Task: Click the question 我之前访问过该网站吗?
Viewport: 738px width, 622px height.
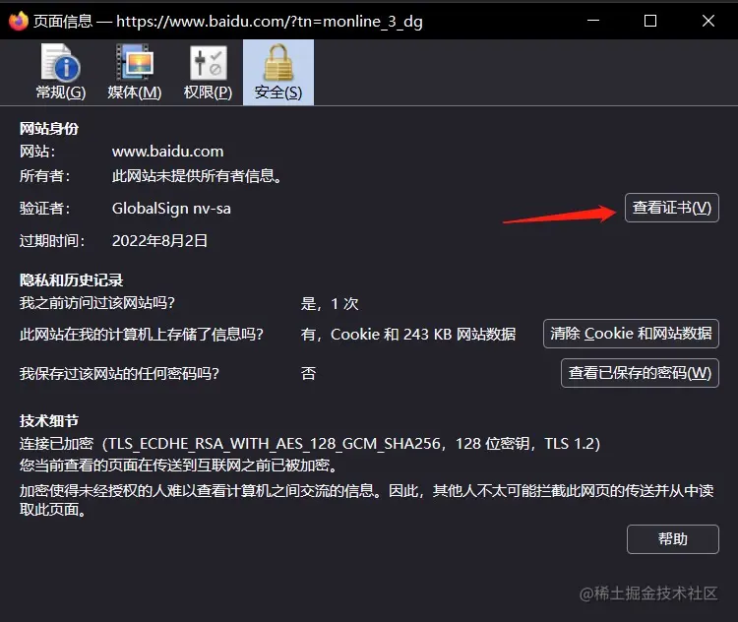Action: pyautogui.click(x=97, y=303)
